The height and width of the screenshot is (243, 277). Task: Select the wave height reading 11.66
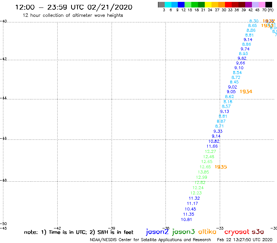pos(212,146)
